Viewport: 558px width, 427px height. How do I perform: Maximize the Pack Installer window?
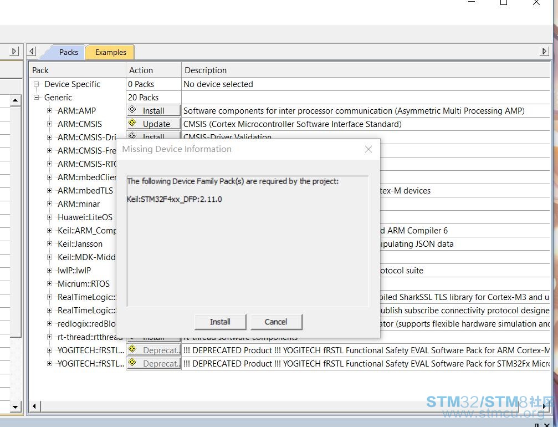[504, 2]
